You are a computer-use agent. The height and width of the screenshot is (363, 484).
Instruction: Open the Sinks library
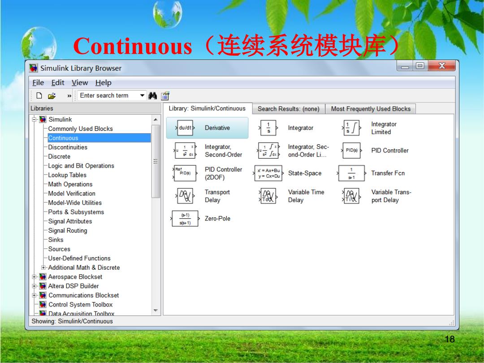point(56,240)
